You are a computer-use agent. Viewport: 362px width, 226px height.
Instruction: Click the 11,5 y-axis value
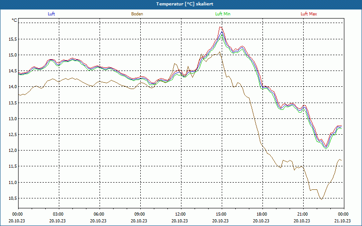13,166
